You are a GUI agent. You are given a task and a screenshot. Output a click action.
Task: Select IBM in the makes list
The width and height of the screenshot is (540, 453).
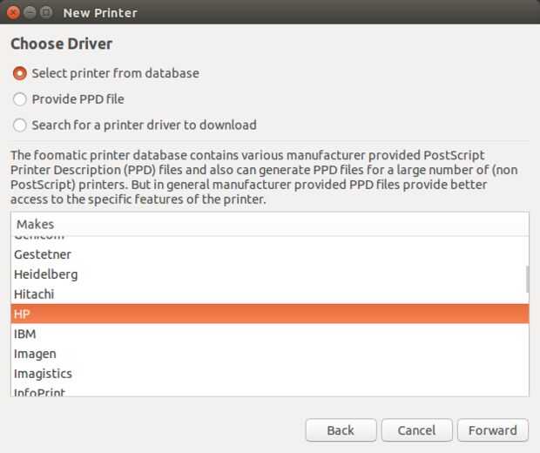(24, 334)
